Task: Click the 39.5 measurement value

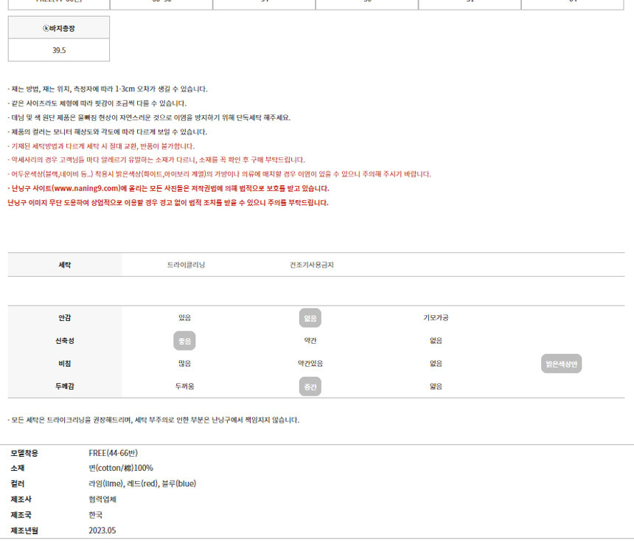Action: click(x=59, y=50)
